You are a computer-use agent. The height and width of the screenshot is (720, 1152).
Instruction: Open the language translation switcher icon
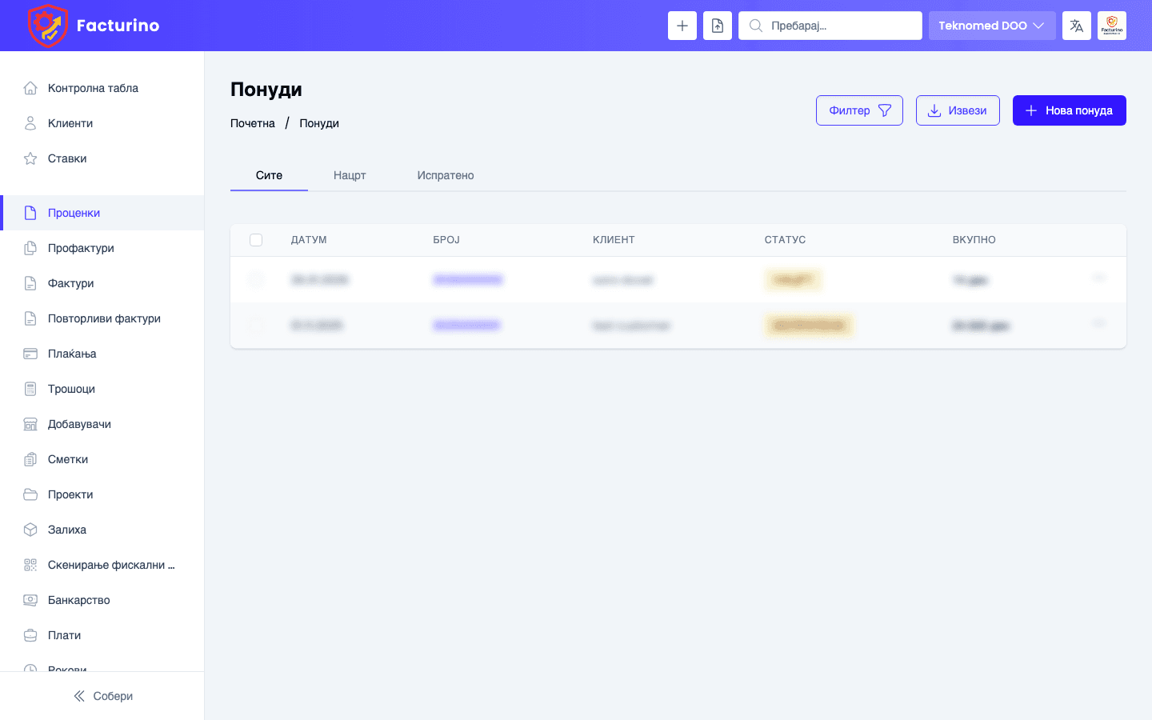click(x=1076, y=26)
